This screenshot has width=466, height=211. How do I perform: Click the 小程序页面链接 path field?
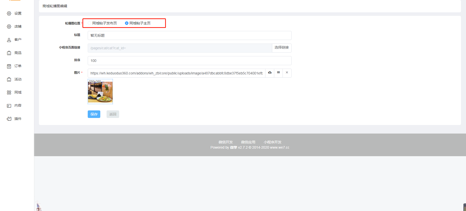180,48
